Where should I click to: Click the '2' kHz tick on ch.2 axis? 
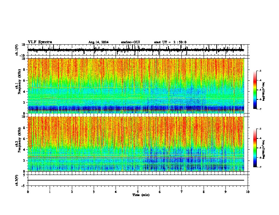[x=25, y=161]
